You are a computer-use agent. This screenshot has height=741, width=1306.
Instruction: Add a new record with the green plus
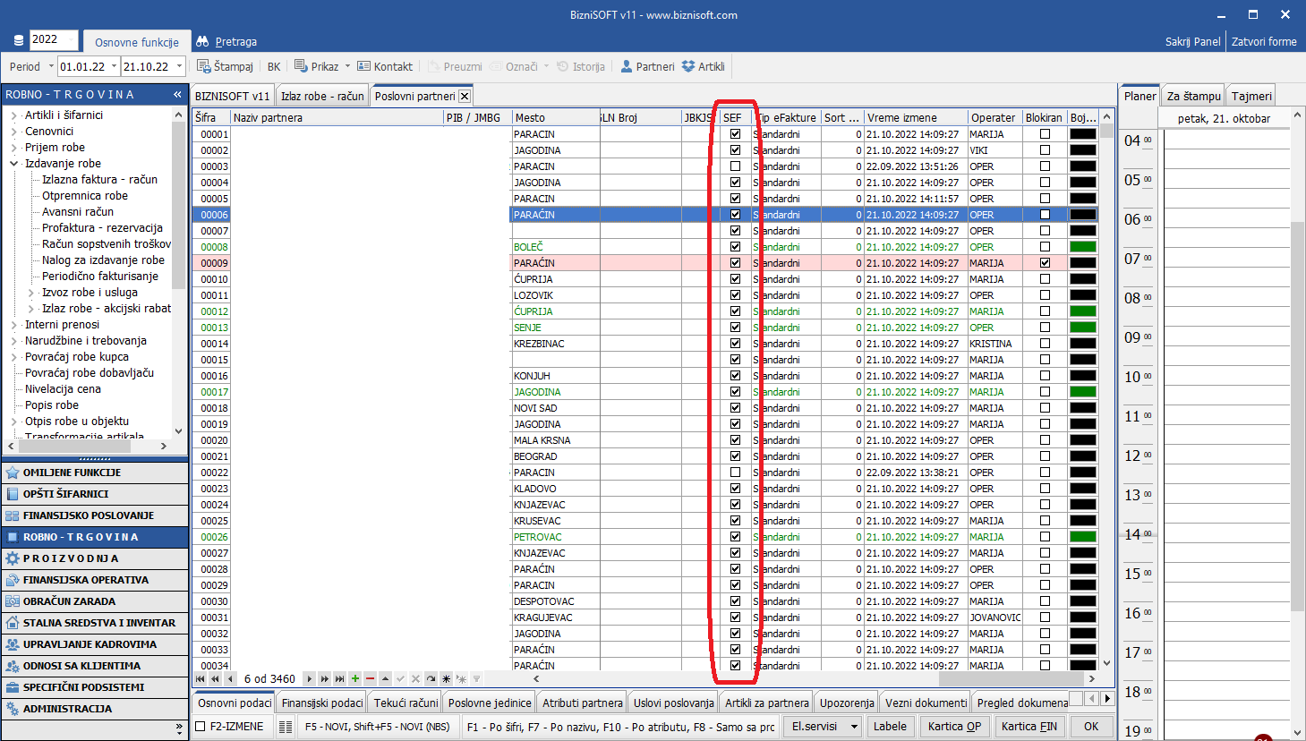[x=355, y=678]
